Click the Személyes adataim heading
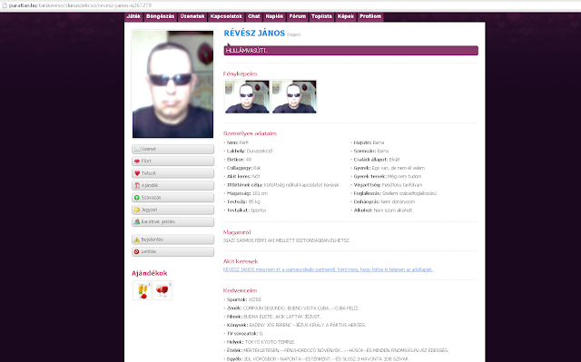 pyautogui.click(x=251, y=133)
